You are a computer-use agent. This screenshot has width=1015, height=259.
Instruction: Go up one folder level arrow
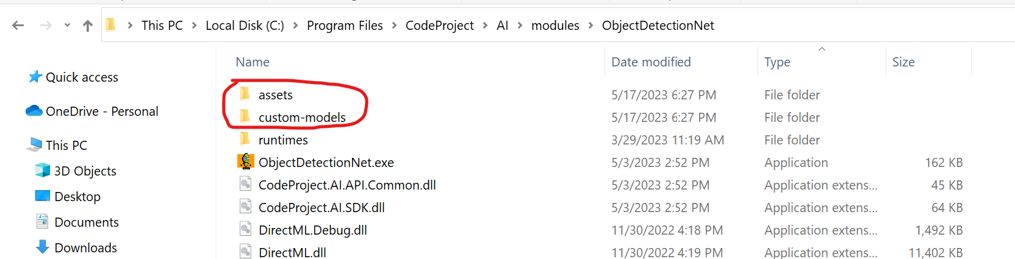click(x=88, y=26)
